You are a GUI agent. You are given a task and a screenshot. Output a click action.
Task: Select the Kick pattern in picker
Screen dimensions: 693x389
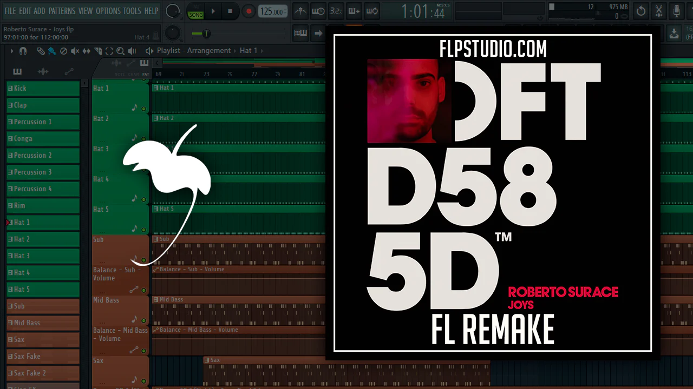tap(43, 88)
